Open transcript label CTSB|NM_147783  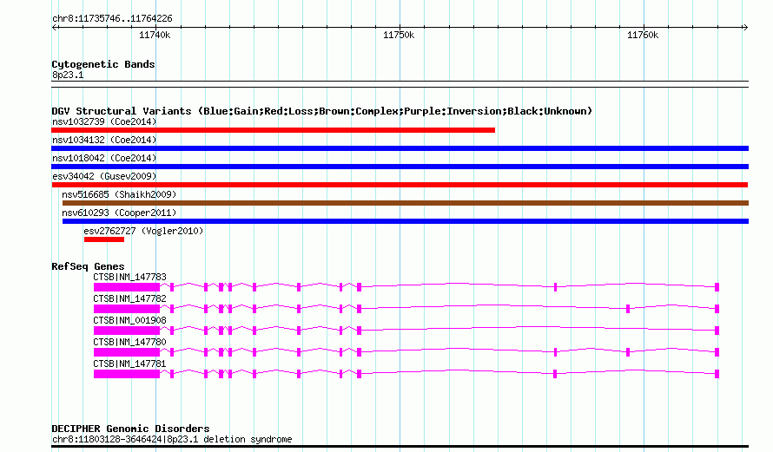(129, 278)
